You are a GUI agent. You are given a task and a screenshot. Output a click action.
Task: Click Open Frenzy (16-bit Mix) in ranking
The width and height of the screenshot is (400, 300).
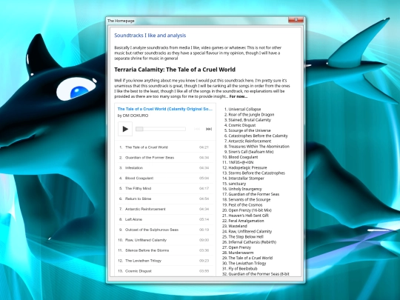(x=250, y=210)
